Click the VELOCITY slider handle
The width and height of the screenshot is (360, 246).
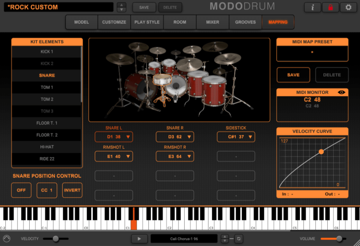pyautogui.click(x=56, y=239)
